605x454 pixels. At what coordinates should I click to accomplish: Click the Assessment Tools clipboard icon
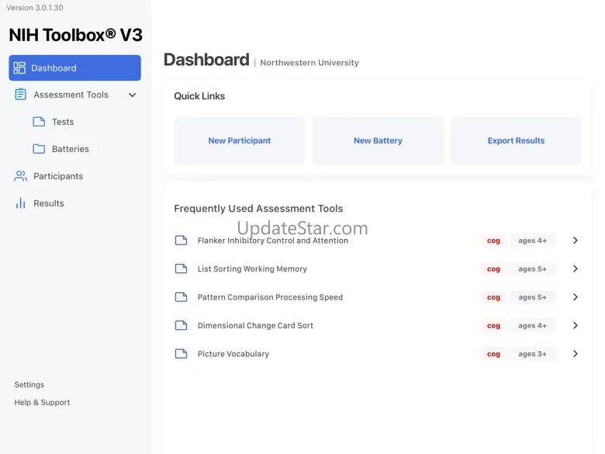point(20,95)
